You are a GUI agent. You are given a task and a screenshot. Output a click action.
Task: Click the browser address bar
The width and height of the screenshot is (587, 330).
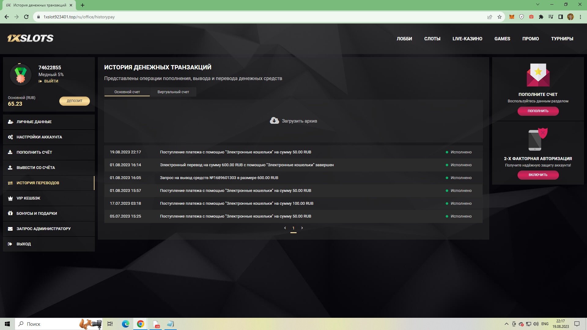[245, 17]
